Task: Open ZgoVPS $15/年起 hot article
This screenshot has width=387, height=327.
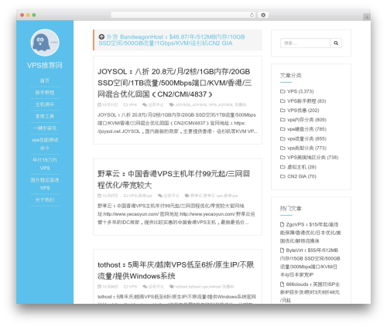Action: pos(310,233)
